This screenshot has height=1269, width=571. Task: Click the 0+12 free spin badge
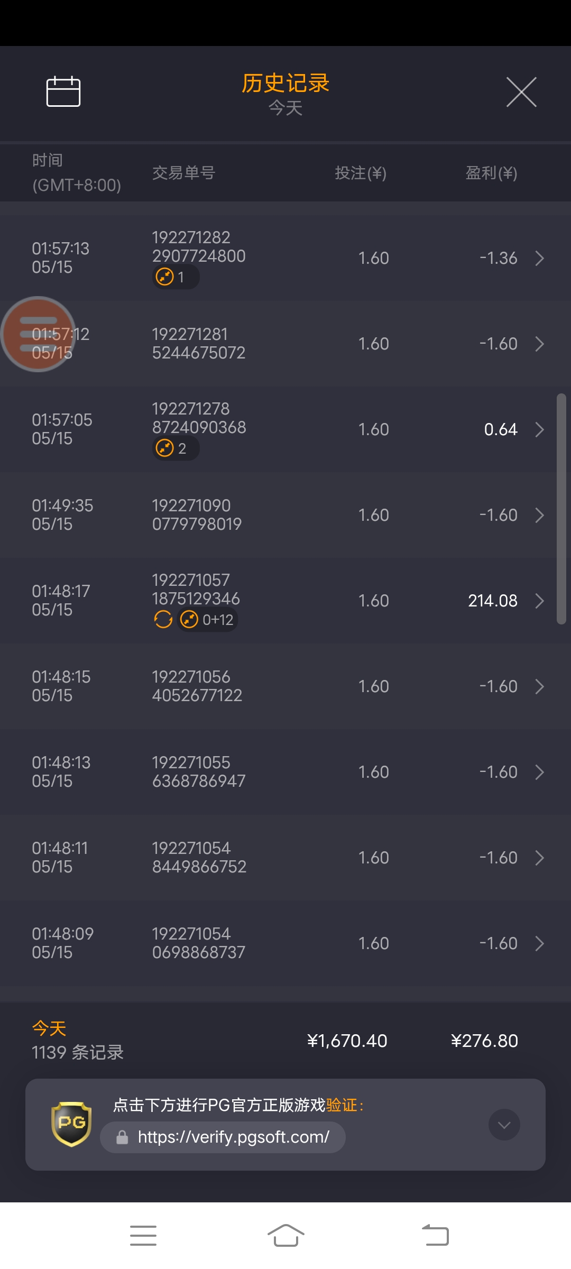[x=208, y=619]
